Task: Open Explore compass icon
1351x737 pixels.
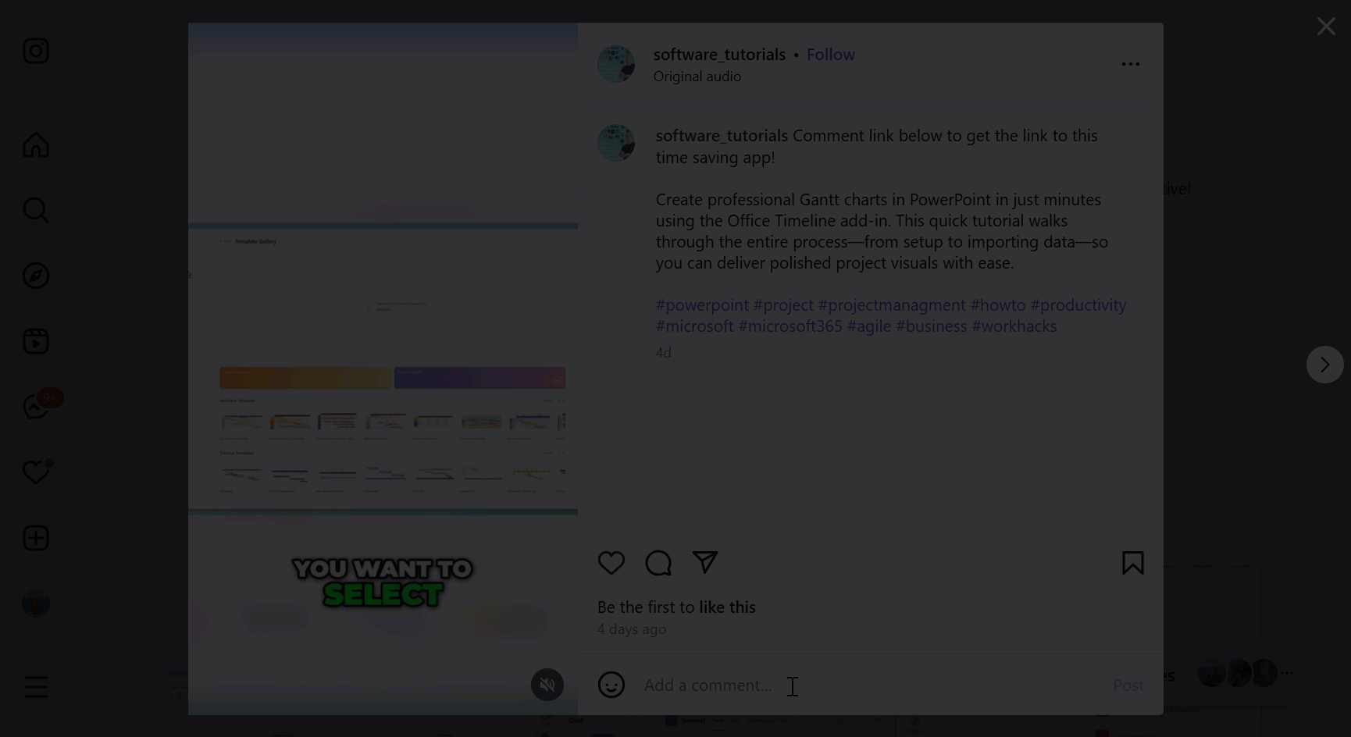Action: [36, 276]
